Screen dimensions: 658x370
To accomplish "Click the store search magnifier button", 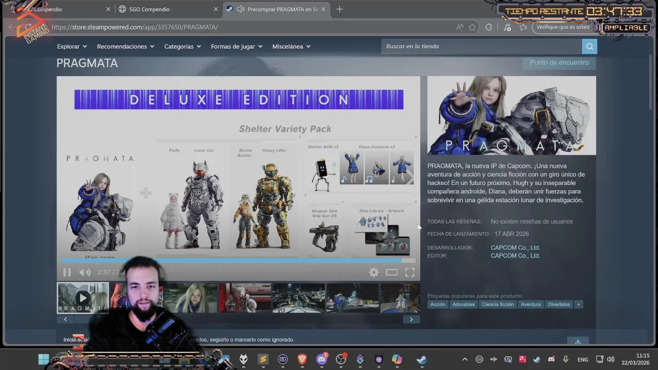I will tap(590, 46).
